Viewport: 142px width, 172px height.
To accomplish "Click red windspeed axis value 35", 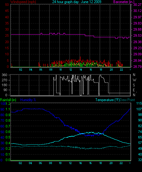I will pyautogui.click(x=7, y=23).
